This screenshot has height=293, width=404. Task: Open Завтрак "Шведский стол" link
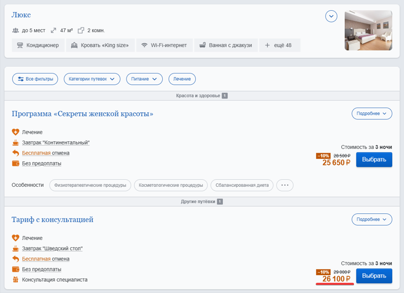(53, 249)
